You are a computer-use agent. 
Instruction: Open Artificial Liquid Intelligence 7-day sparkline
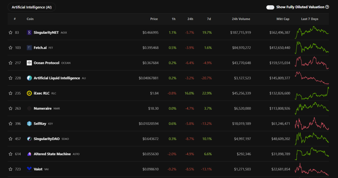tap(312, 78)
